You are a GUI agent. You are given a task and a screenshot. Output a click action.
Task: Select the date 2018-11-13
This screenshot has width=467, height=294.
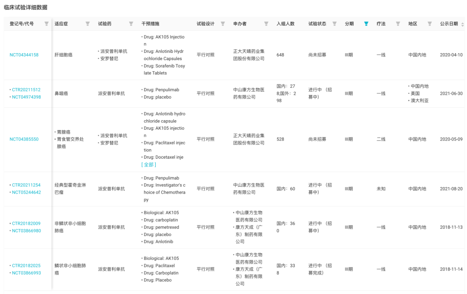tap(451, 227)
